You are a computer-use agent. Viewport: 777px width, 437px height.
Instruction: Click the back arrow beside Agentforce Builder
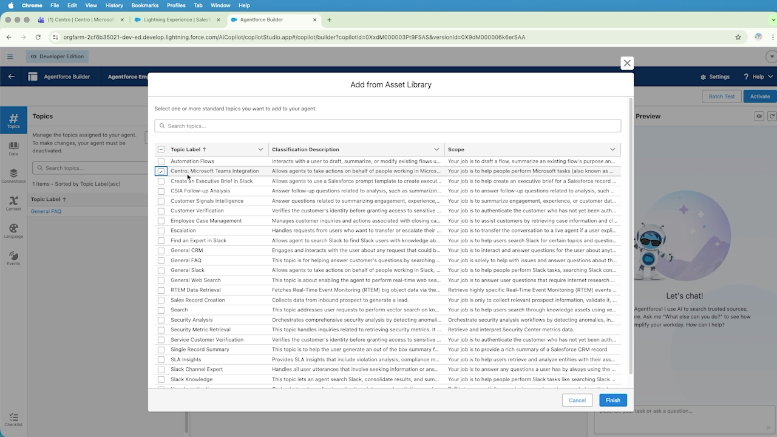tap(11, 77)
